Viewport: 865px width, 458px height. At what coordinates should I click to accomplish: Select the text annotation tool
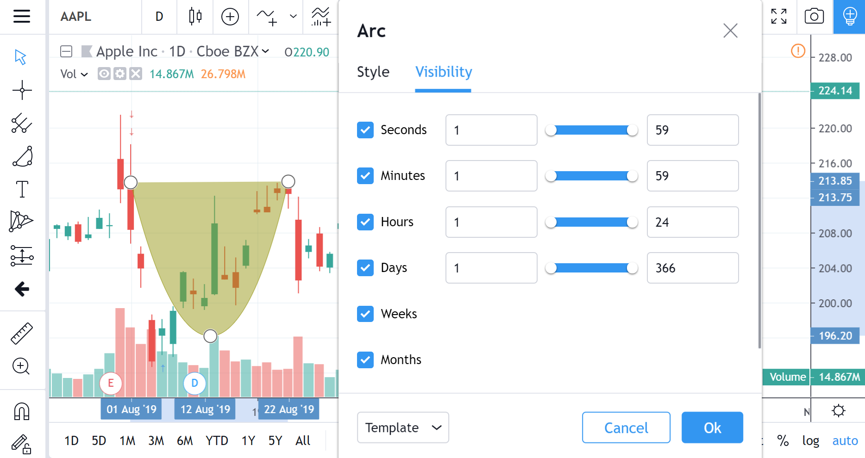pyautogui.click(x=21, y=189)
